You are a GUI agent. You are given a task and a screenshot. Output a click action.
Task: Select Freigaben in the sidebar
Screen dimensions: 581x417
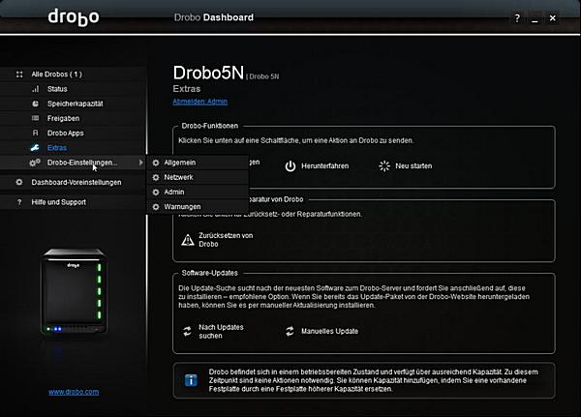click(x=63, y=118)
